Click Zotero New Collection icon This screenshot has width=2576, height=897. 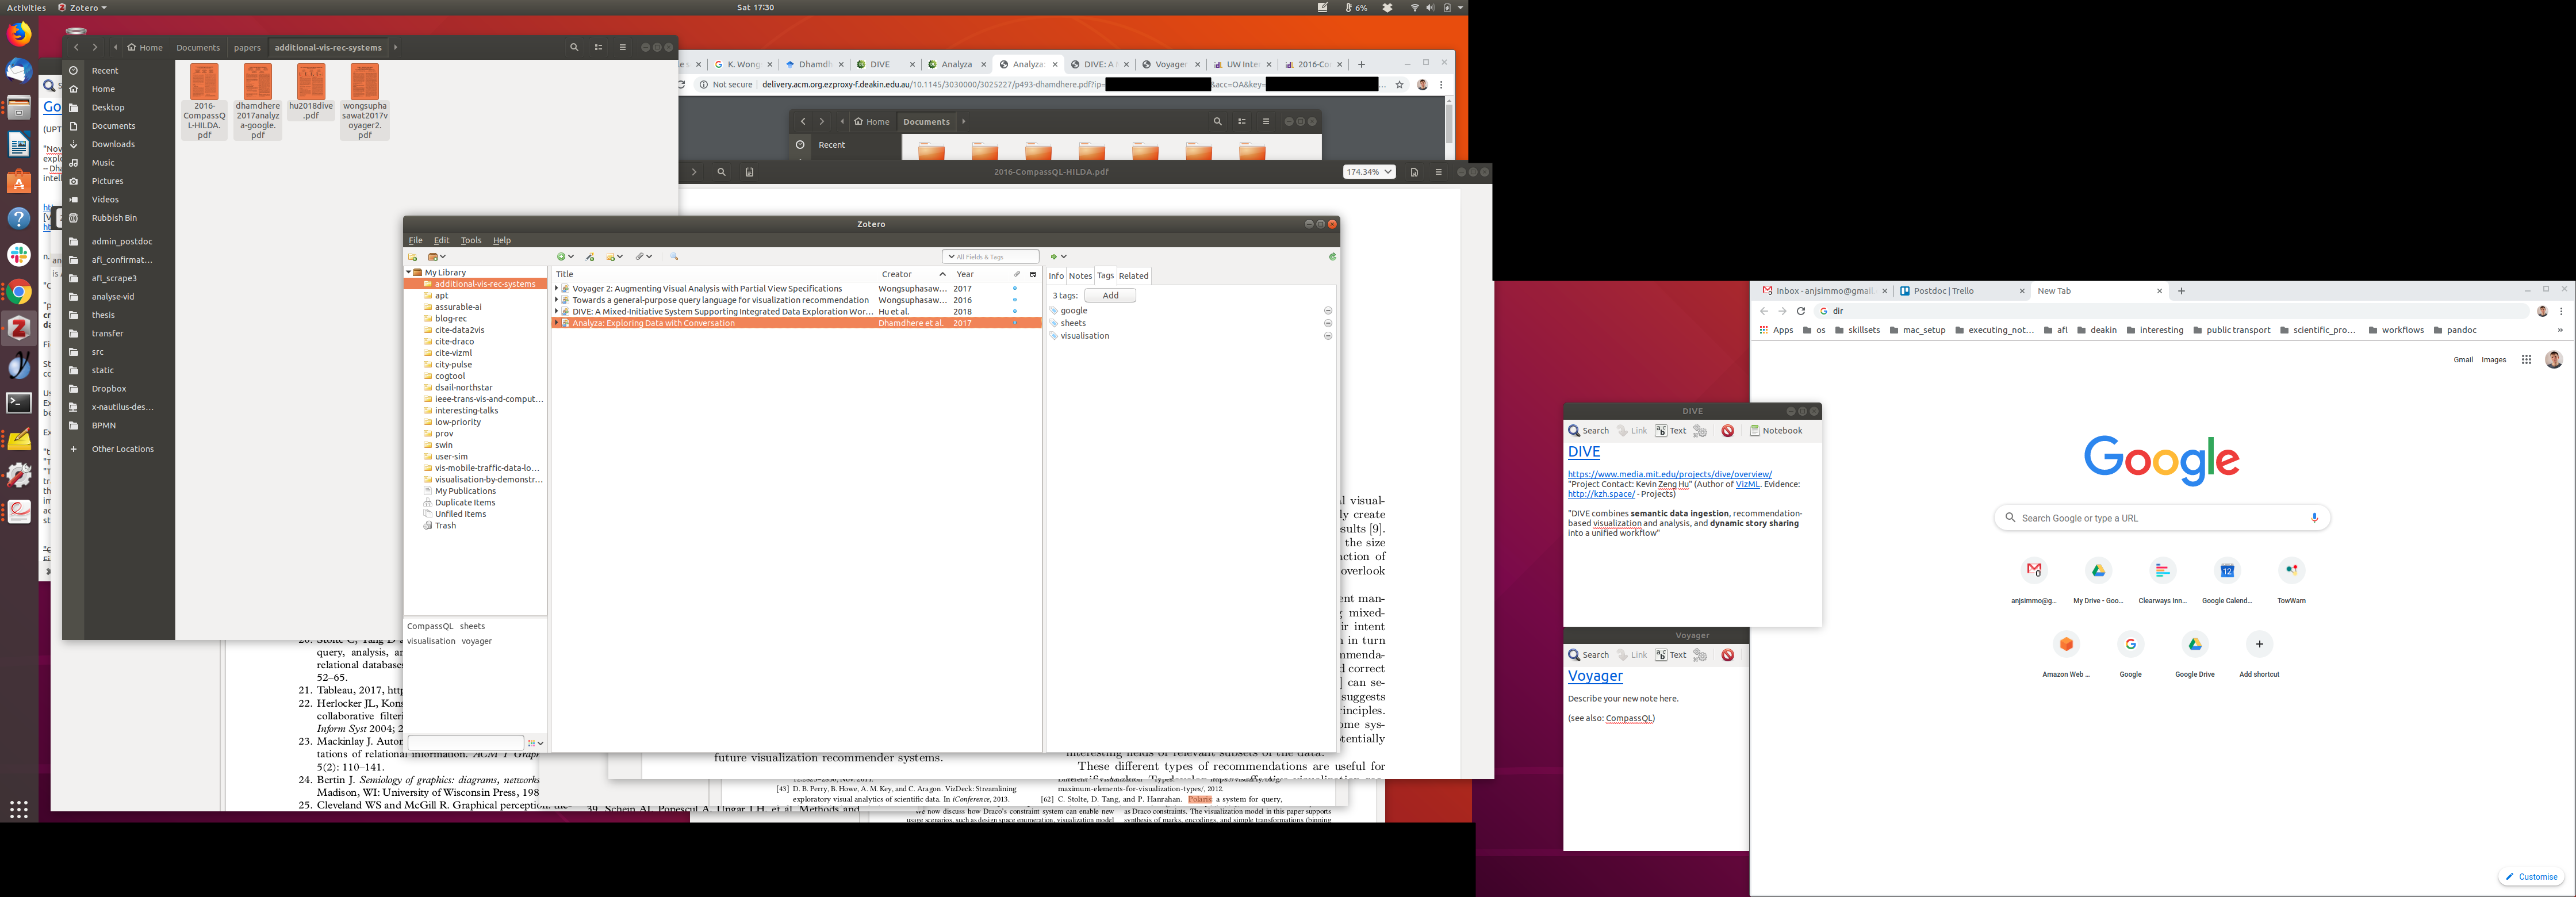(412, 257)
